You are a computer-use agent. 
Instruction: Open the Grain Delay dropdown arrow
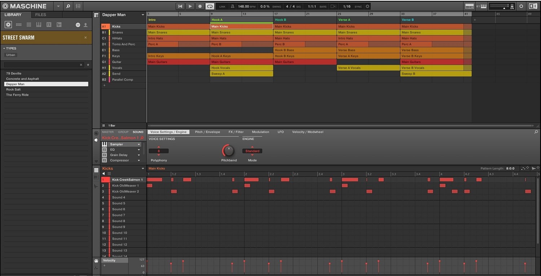(139, 155)
